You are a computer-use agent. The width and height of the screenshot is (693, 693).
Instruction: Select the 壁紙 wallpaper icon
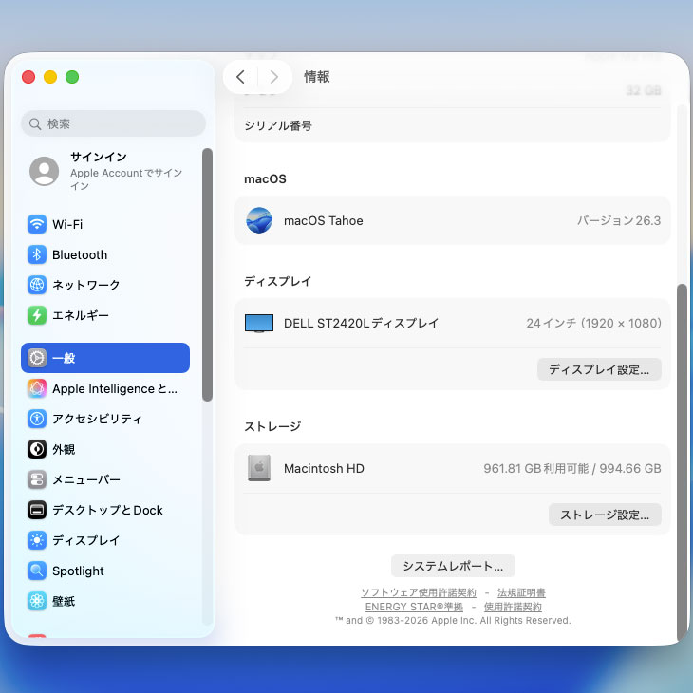37,601
